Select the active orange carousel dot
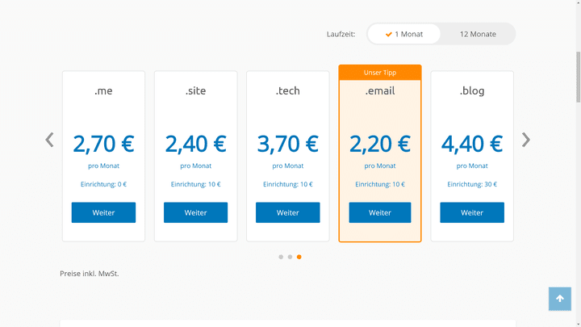Screen dimensions: 581x327 (299, 257)
